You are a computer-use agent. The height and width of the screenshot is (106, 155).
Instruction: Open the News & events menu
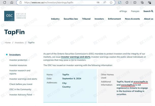click(132, 19)
